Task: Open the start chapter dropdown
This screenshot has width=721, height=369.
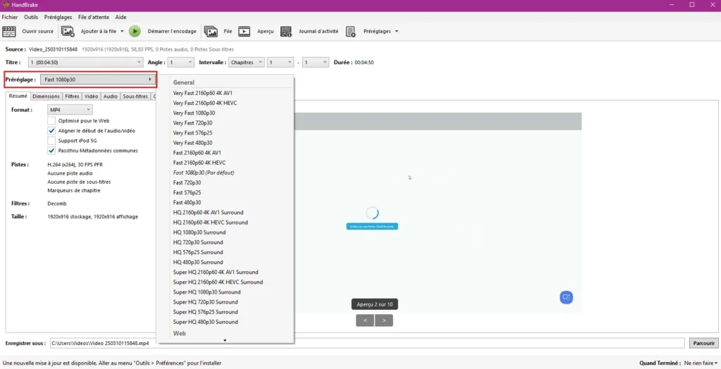Action: pyautogui.click(x=280, y=62)
